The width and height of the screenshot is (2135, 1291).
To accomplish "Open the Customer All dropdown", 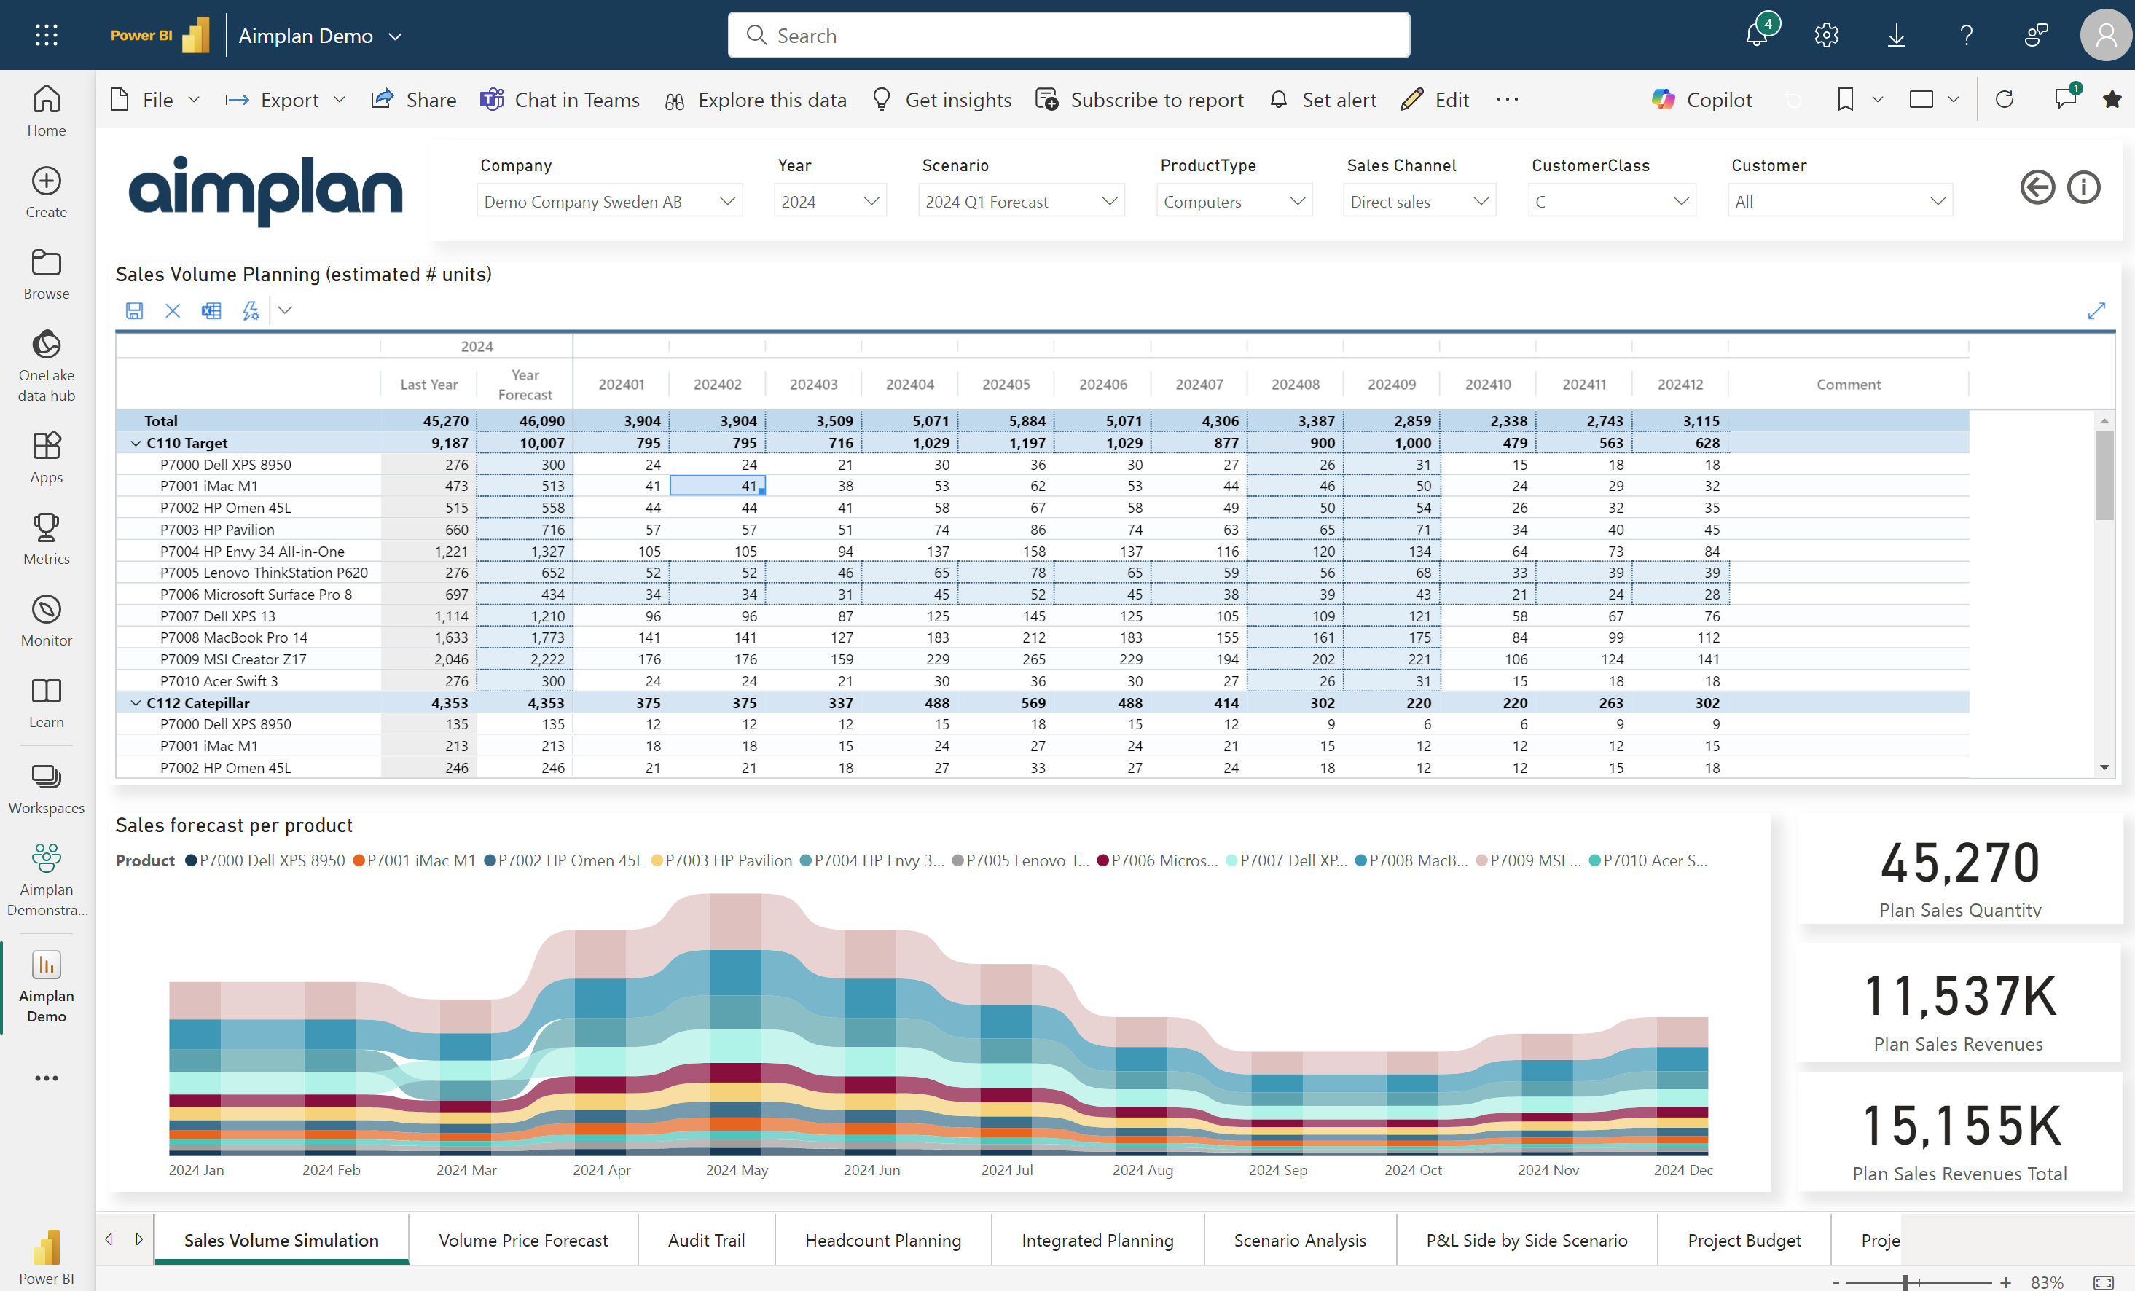I will 1841,201.
